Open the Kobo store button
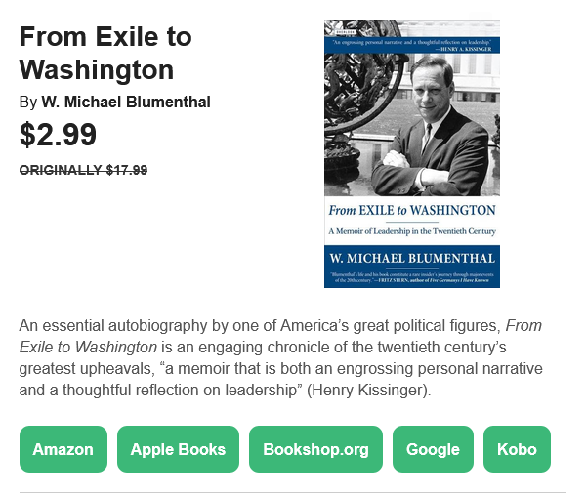The width and height of the screenshot is (586, 495). coord(517,449)
